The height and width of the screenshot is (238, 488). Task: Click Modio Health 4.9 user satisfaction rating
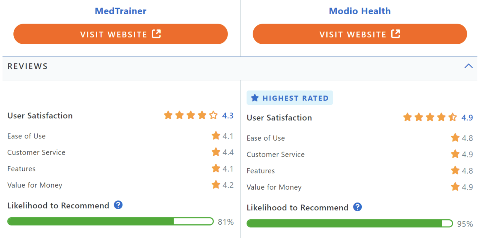467,118
